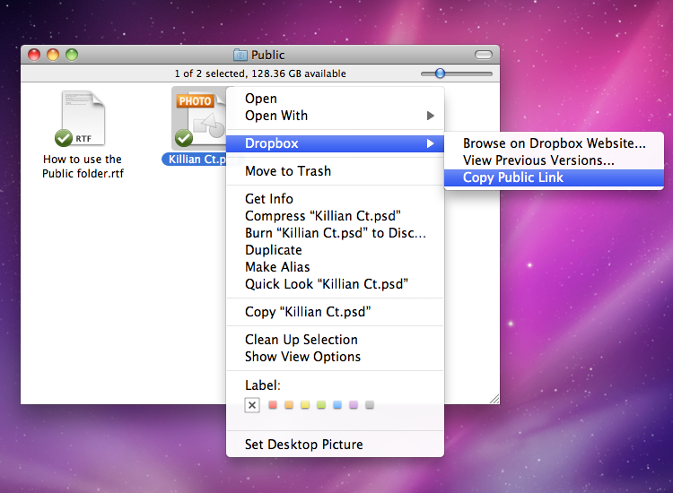Screen dimensions: 673x493
Task: Select Browse on Dropbox Website
Action: [554, 143]
